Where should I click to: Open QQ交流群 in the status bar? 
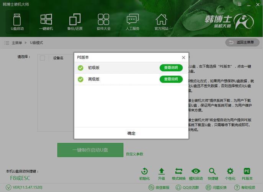[x=187, y=187]
